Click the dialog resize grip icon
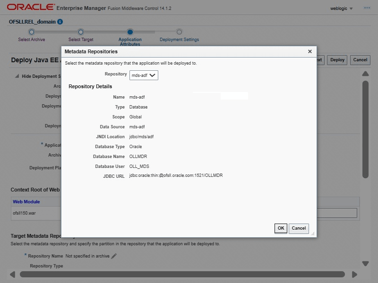The height and width of the screenshot is (283, 378). pyautogui.click(x=313, y=233)
